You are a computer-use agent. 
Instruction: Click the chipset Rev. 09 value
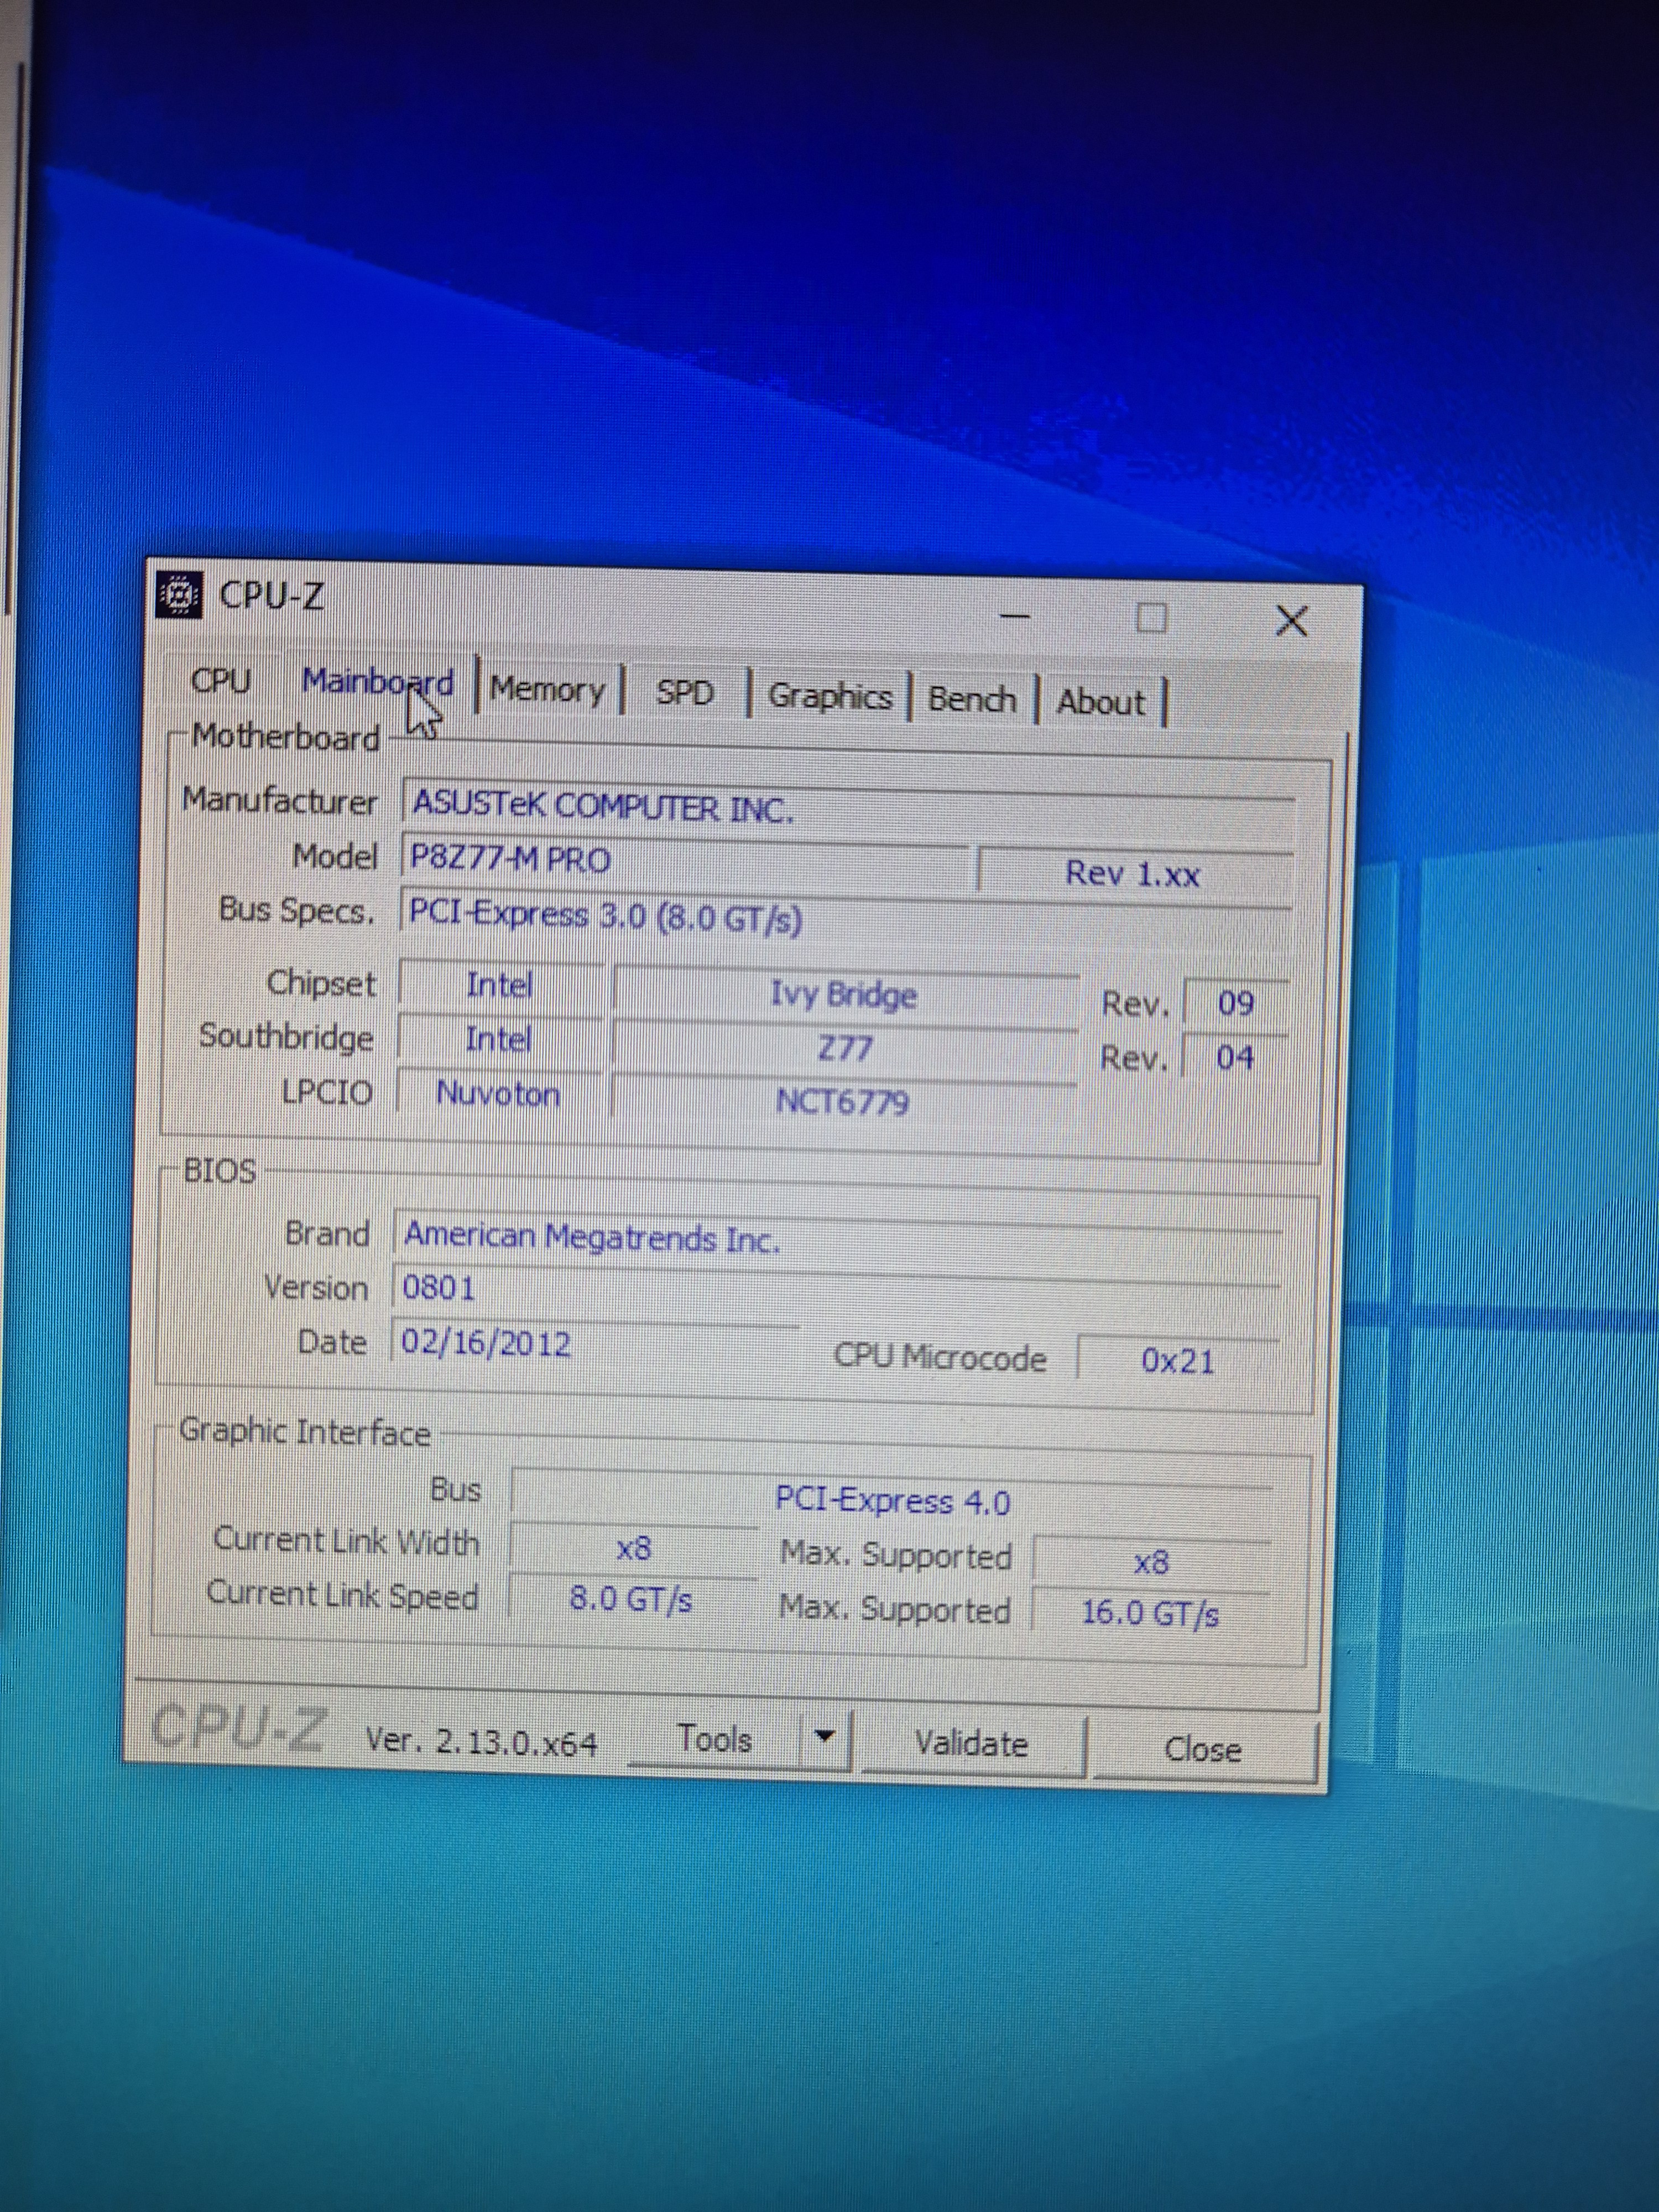[1236, 1003]
